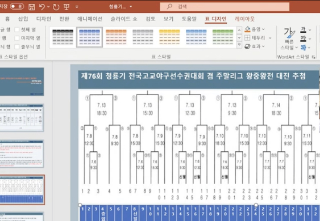Open the 검토 ribbon tab
Viewport: 320px width, 221px height.
point(151,19)
